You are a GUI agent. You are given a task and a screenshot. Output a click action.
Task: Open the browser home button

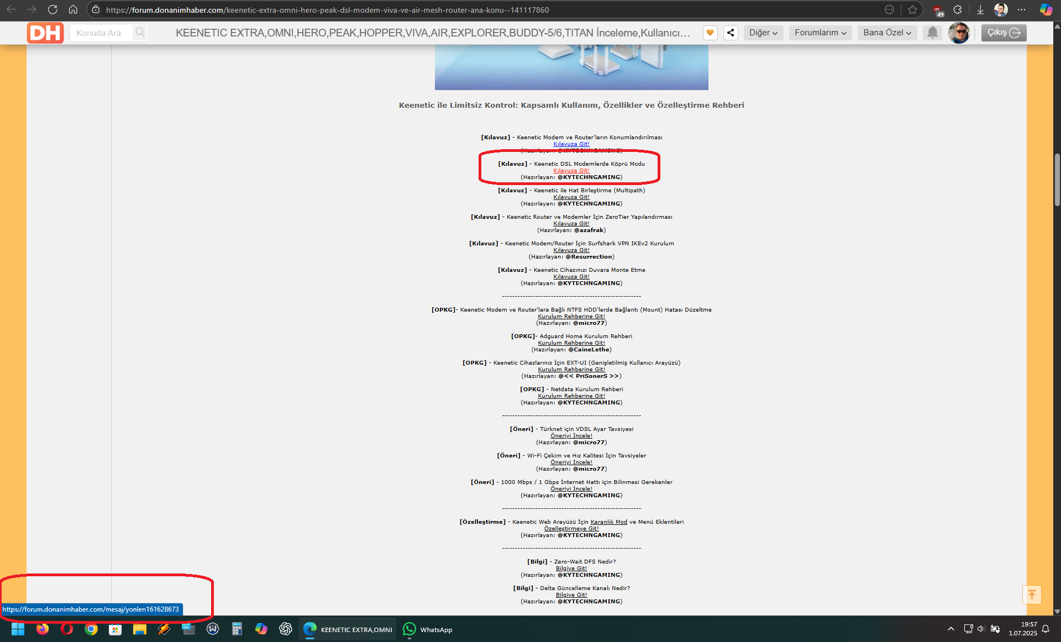(73, 9)
